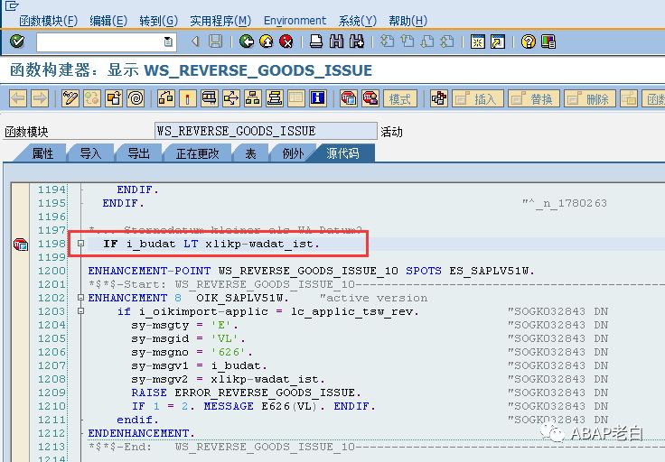Click the Display Object List hierarchy icon
Image resolution: width=665 pixels, height=462 pixels.
[253, 98]
